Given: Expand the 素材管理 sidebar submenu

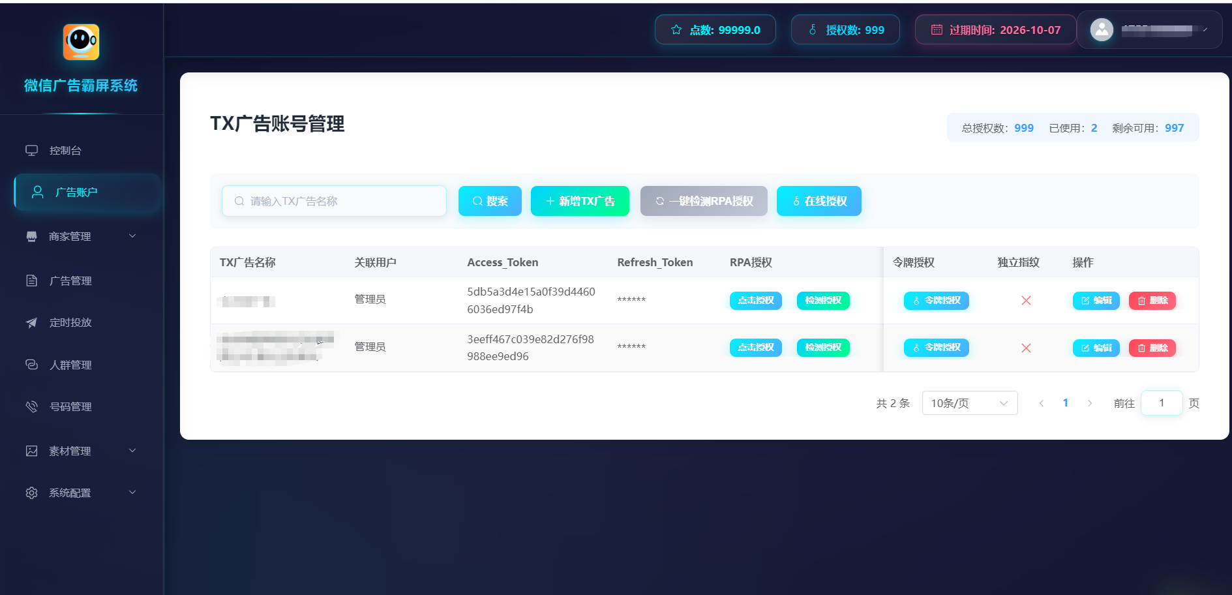Looking at the screenshot, I should click(x=82, y=451).
